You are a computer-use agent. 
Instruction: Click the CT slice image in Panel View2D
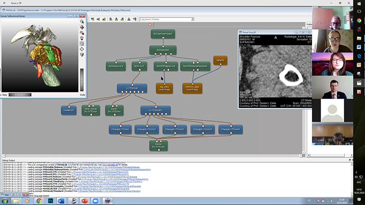point(275,71)
